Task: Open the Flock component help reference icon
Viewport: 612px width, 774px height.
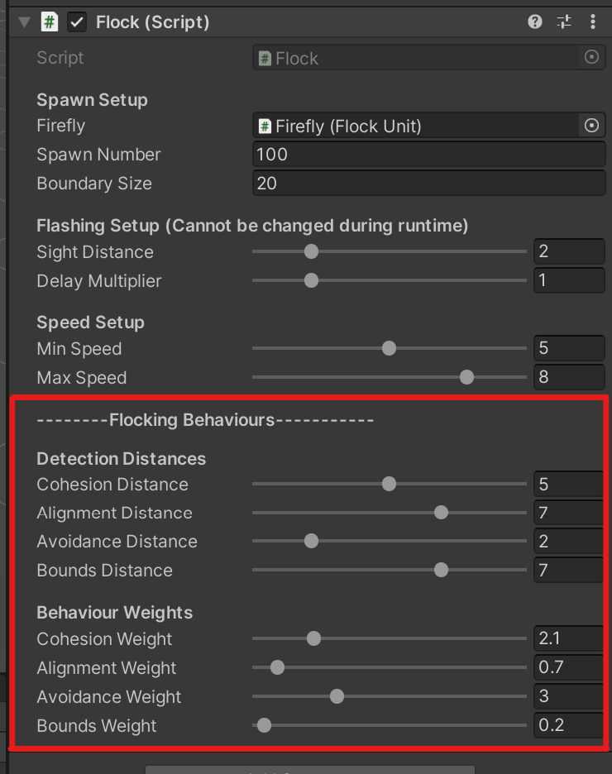Action: click(535, 22)
